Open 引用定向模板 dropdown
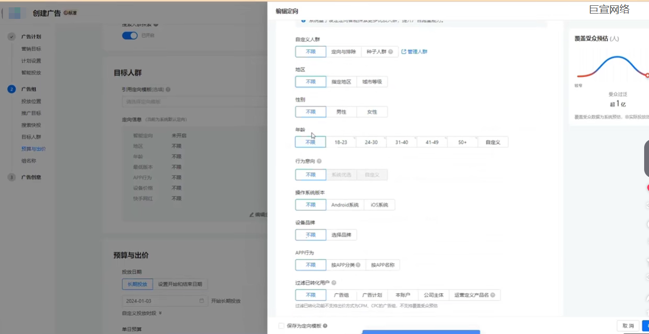This screenshot has width=649, height=334. (x=194, y=102)
